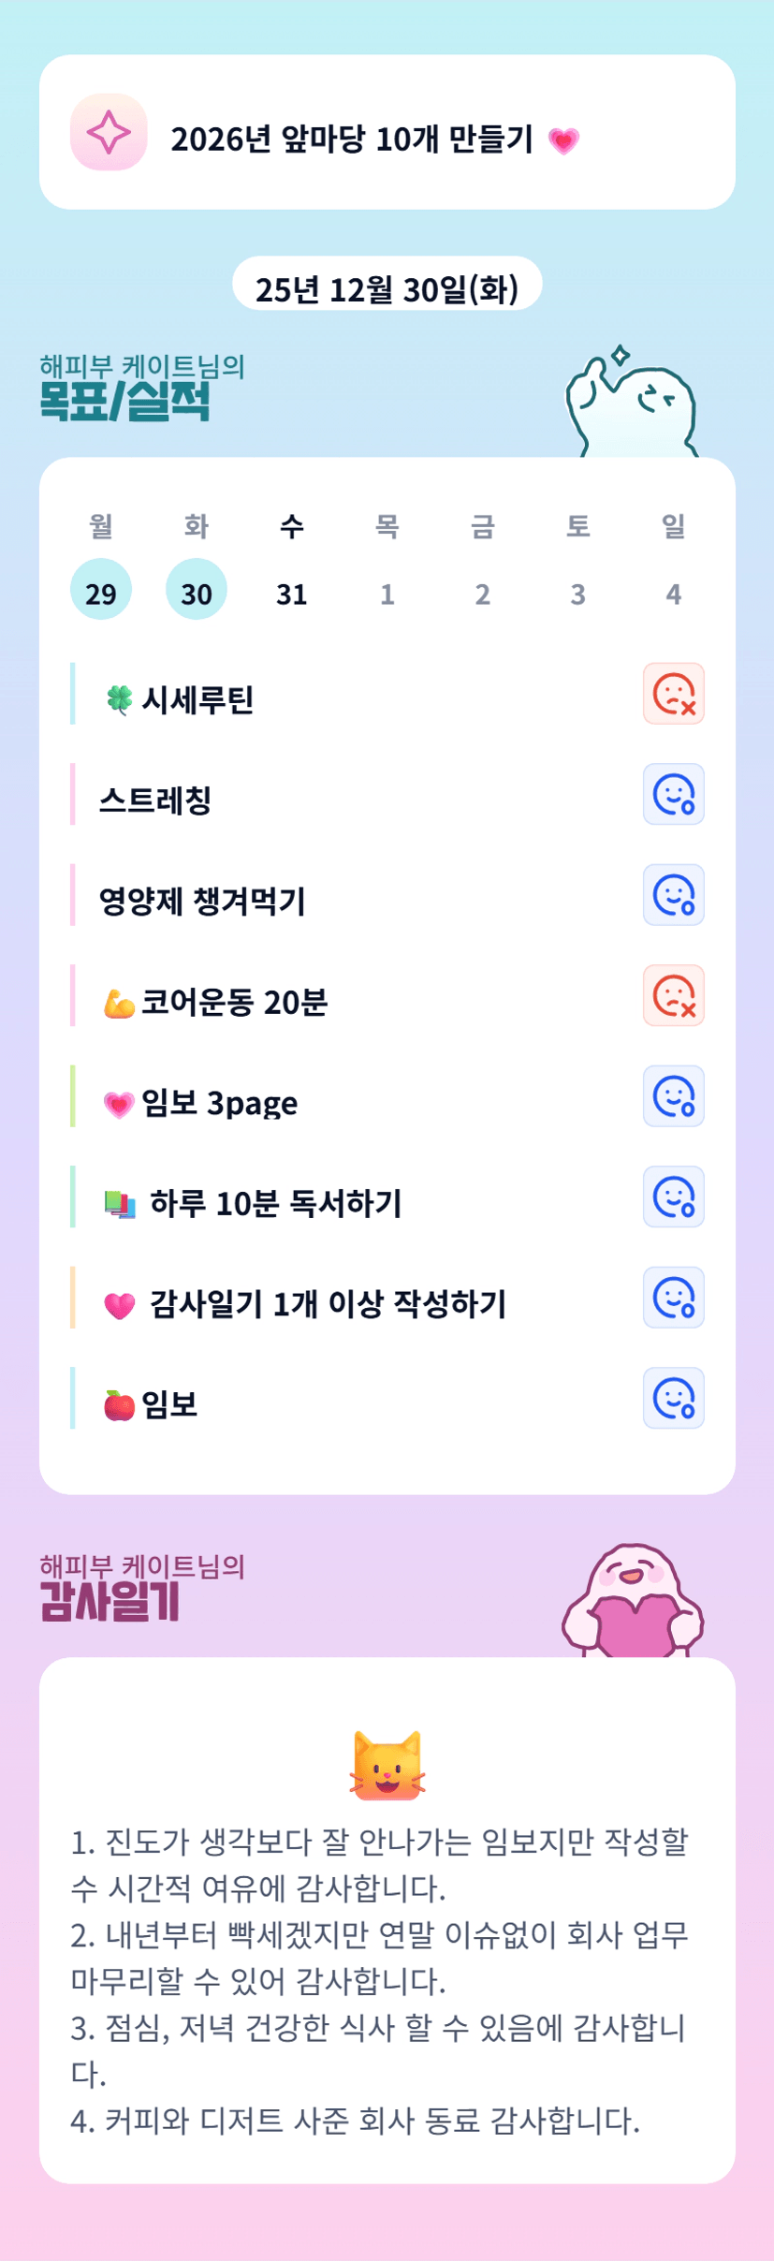Screen dimensions: 774x2261
Task: Click the smiley icon for apple 임보 goal
Action: (x=673, y=1398)
